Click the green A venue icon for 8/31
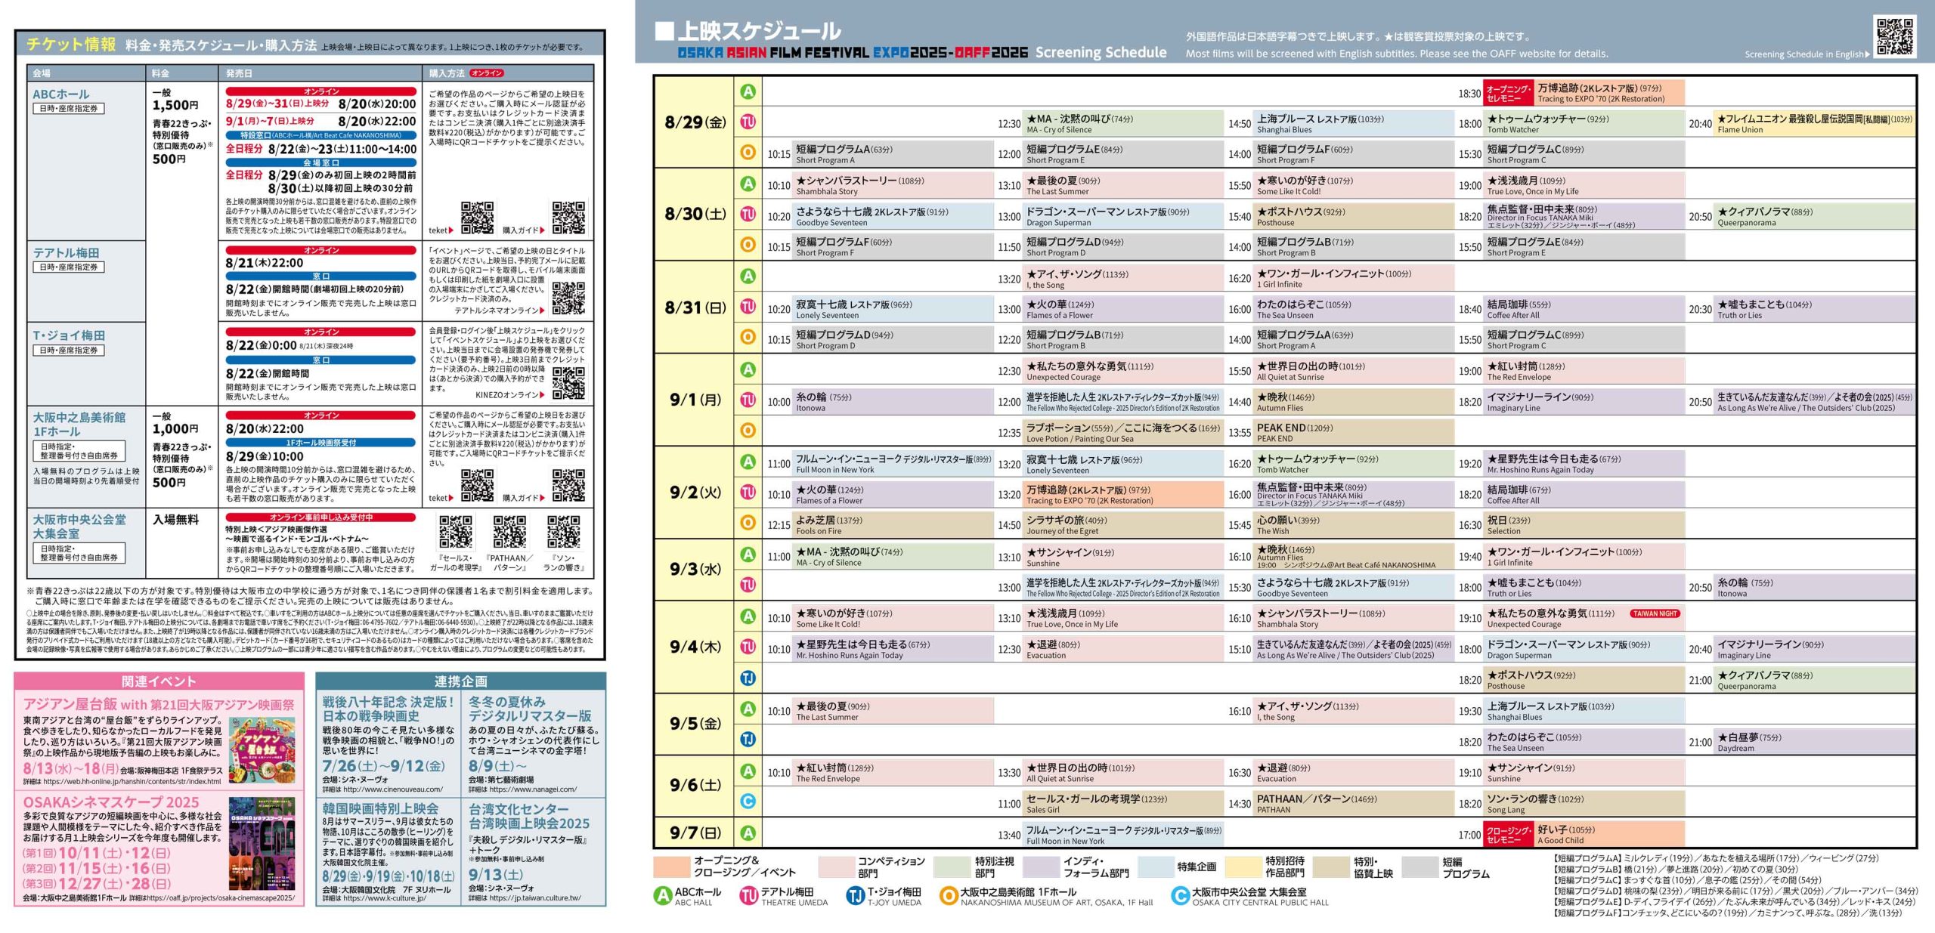1935x933 pixels. [748, 277]
